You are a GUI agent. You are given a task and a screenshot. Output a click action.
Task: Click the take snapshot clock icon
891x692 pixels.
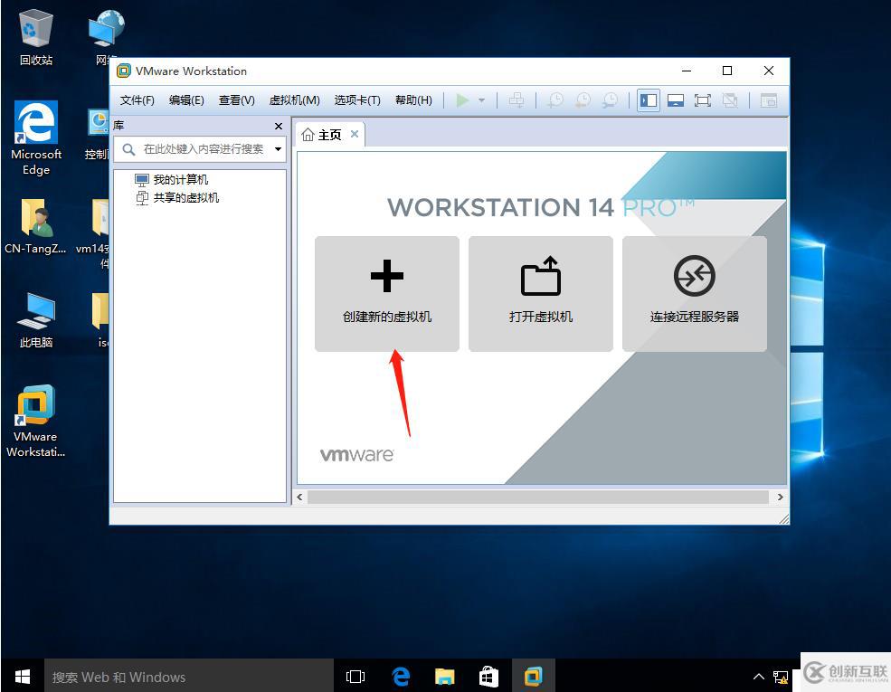point(555,100)
